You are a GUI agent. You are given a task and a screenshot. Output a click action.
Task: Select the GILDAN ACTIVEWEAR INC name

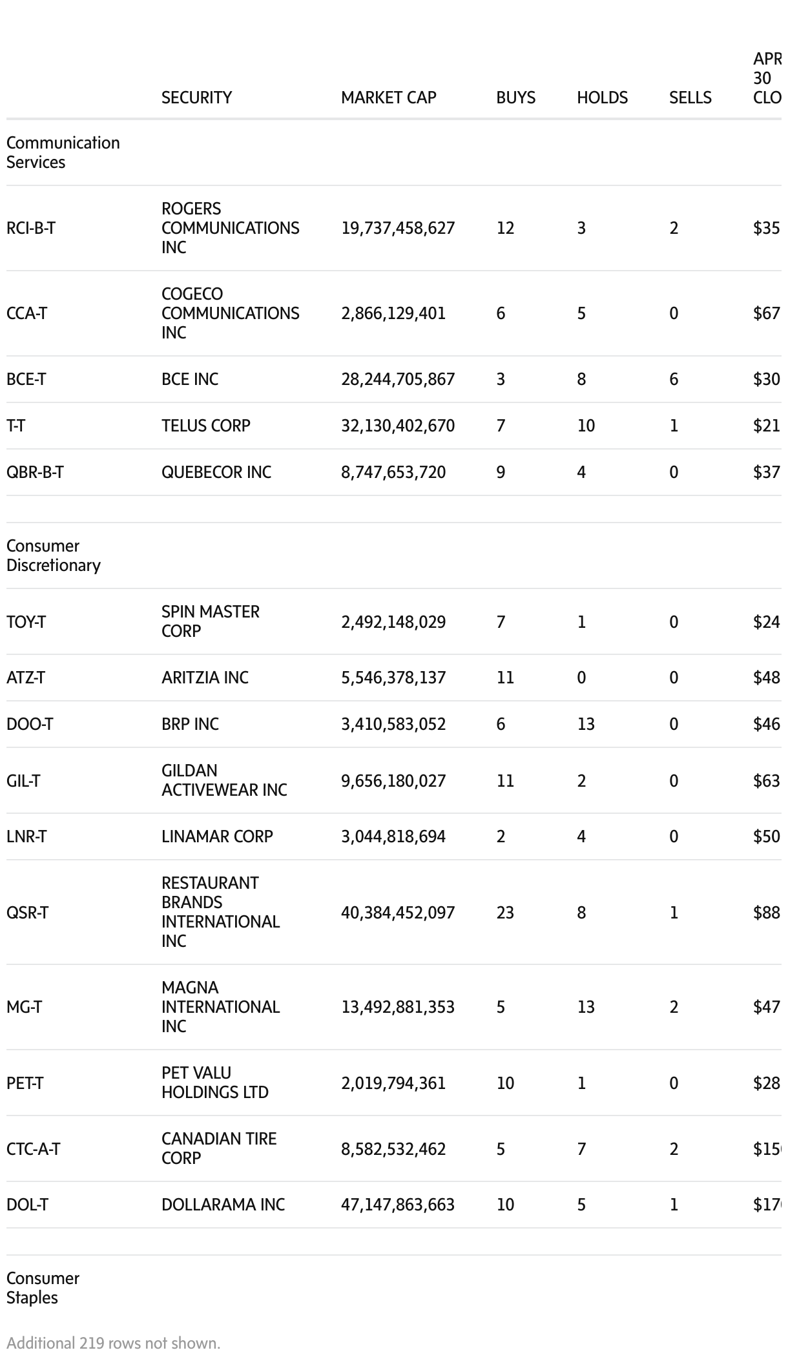click(224, 780)
